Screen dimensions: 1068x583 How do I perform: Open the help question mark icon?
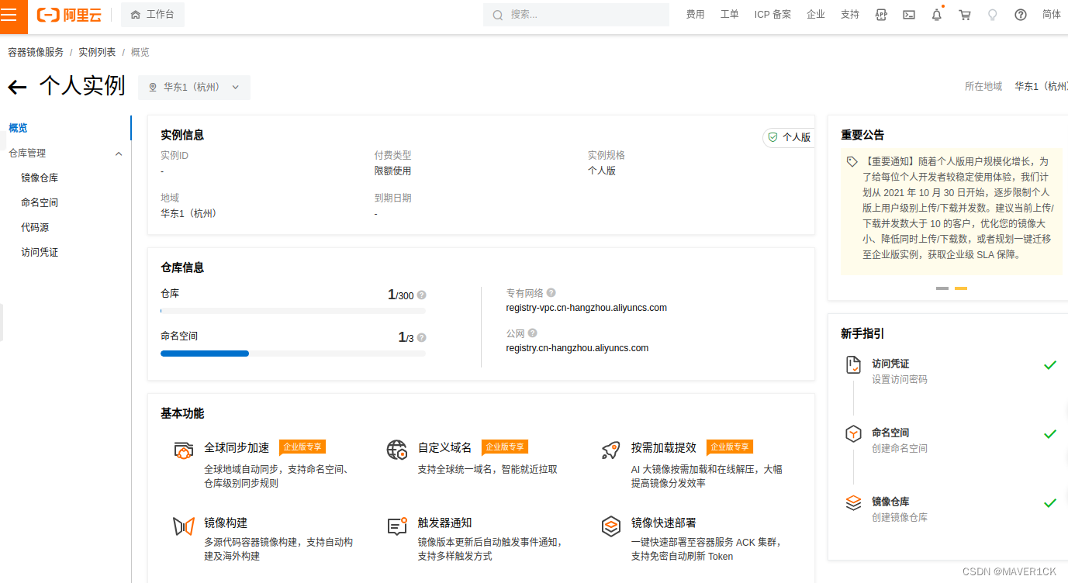pyautogui.click(x=1021, y=15)
